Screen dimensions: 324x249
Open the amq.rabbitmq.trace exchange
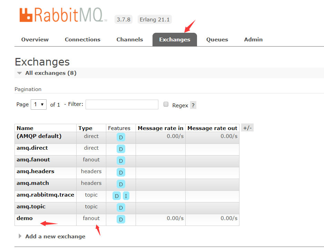pyautogui.click(x=45, y=195)
